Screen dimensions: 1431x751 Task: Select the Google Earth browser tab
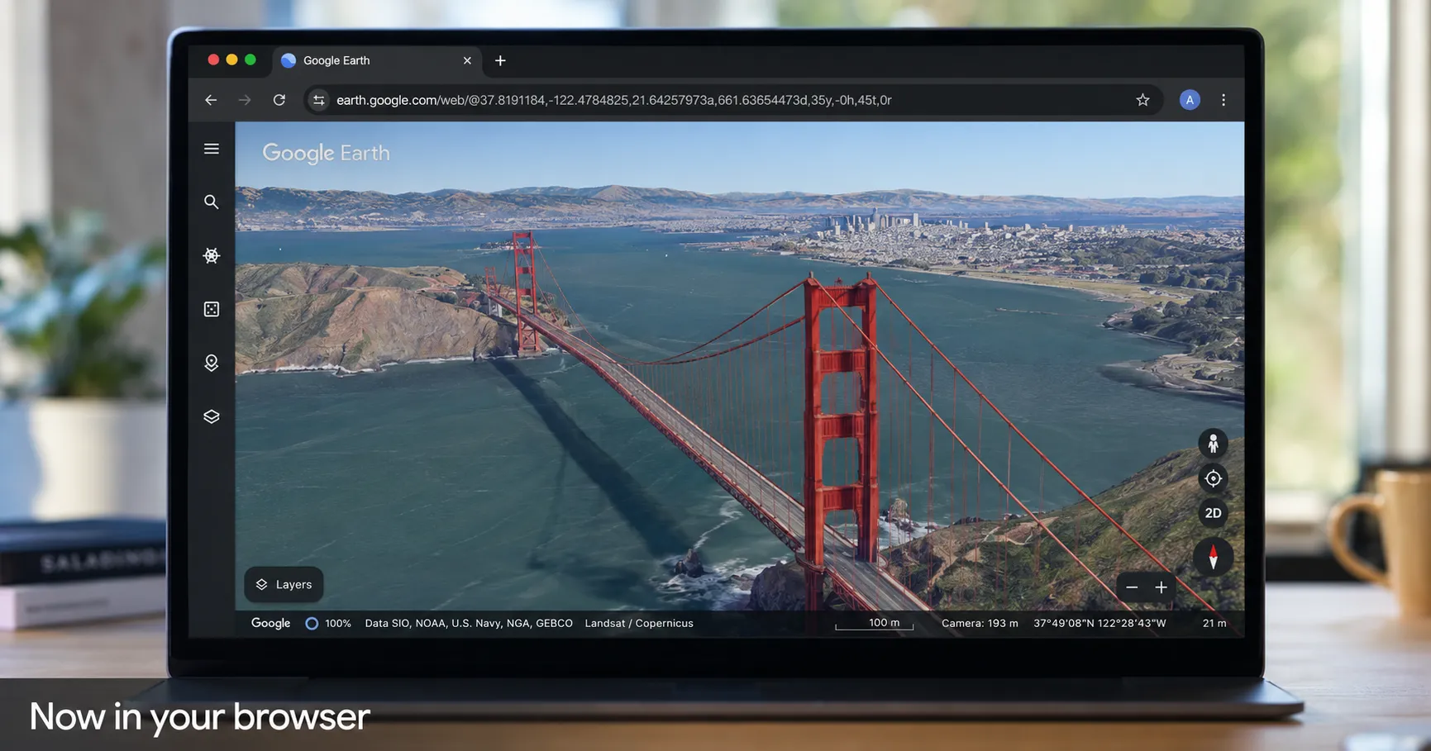point(376,60)
